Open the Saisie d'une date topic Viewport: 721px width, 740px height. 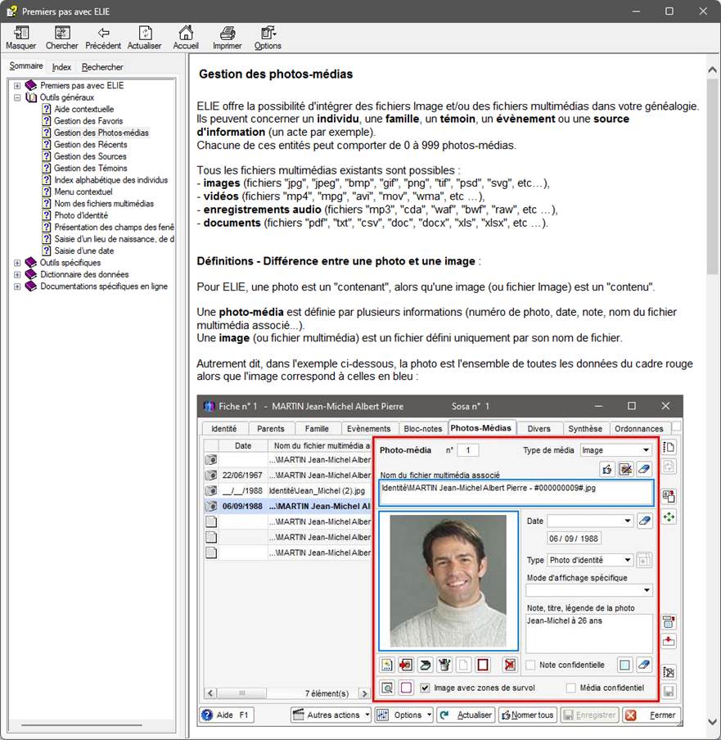pyautogui.click(x=84, y=250)
